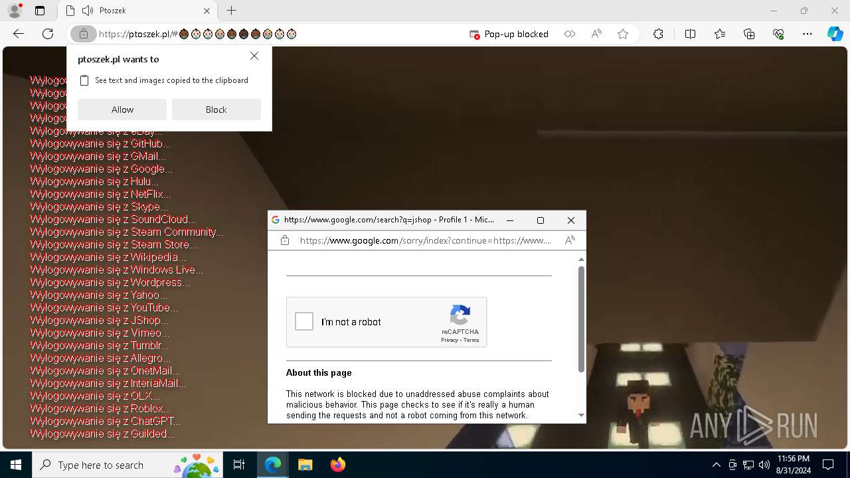Open the Copilot sidebar
Viewport: 850px width, 478px height.
[835, 34]
